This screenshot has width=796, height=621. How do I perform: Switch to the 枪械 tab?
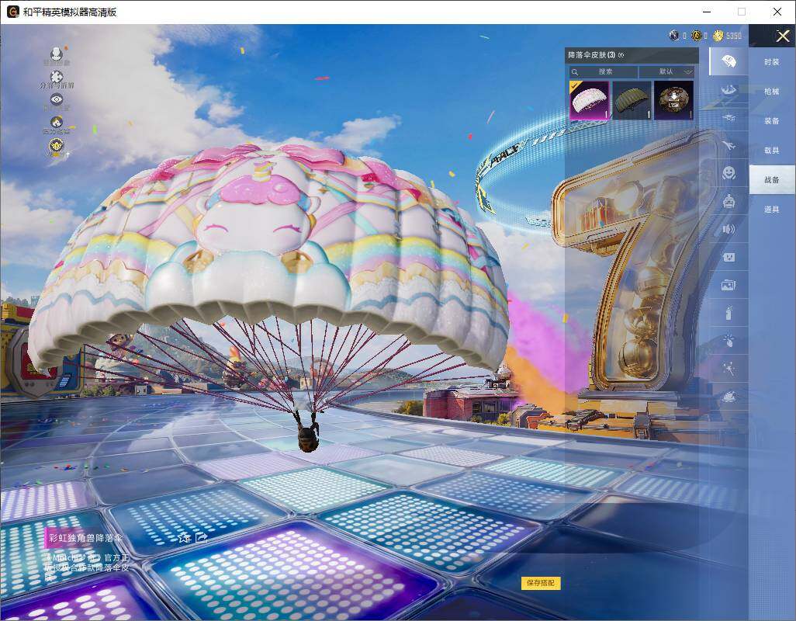772,92
